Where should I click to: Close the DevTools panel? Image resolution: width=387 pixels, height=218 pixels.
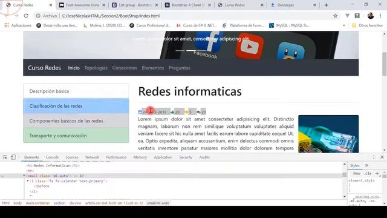coord(382,157)
